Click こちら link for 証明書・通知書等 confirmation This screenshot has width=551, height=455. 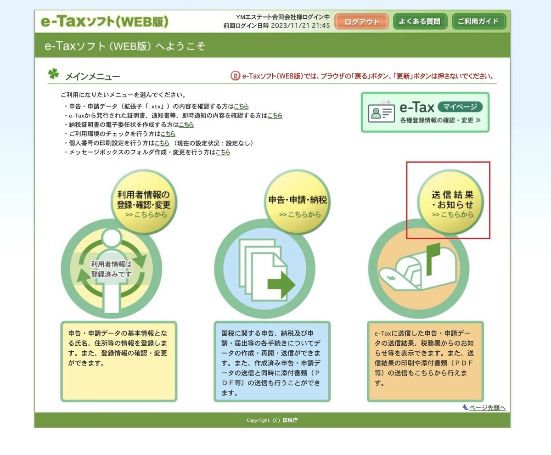[x=275, y=116]
